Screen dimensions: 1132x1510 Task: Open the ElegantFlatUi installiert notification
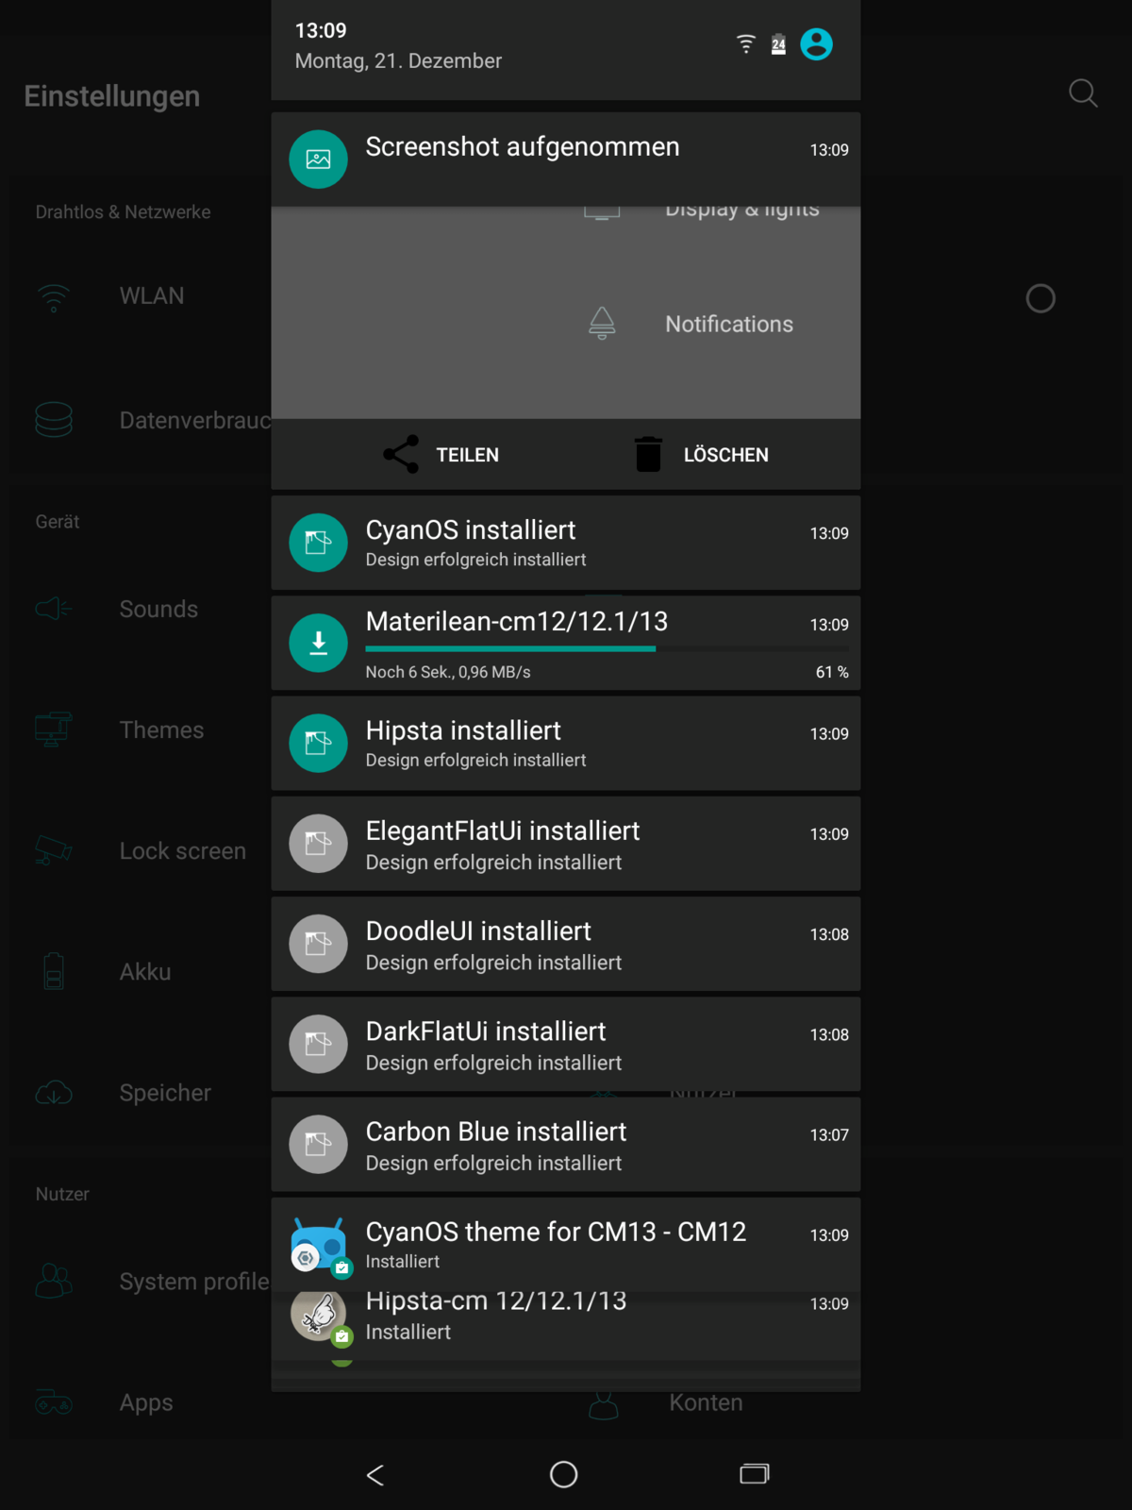click(566, 844)
